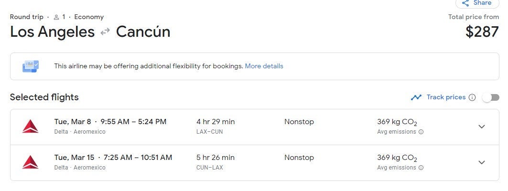Expand the Mar 15 CUN–LAX flight details
The height and width of the screenshot is (191, 508).
482,162
